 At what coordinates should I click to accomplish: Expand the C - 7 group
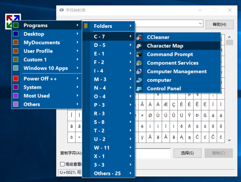coord(108,36)
